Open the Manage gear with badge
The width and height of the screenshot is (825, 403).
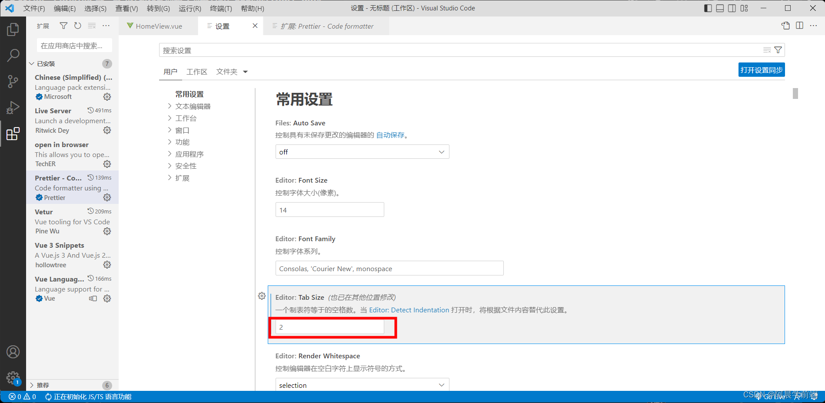13,378
